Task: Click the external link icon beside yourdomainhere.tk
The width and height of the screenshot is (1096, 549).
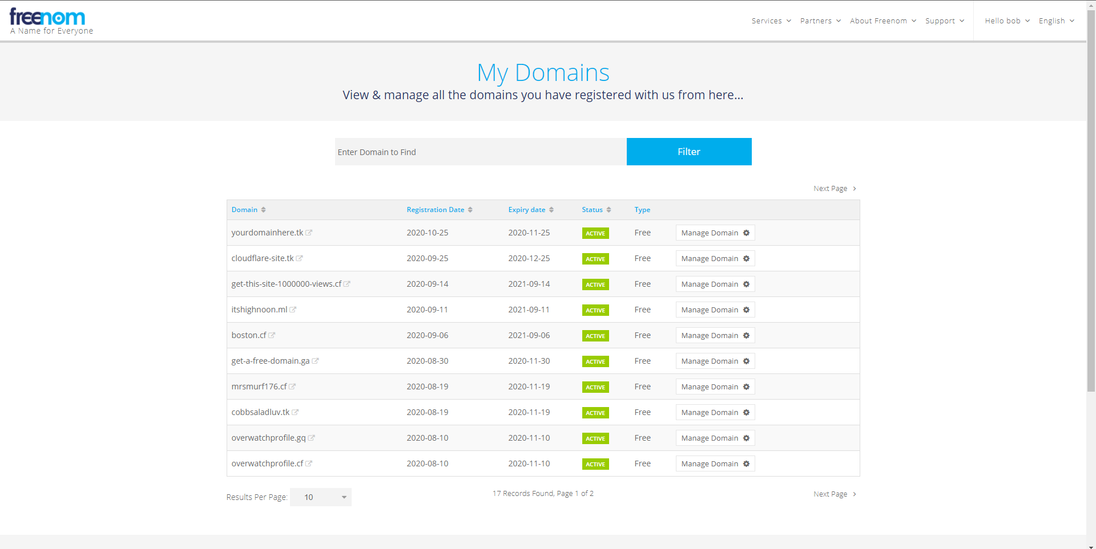Action: pyautogui.click(x=309, y=232)
